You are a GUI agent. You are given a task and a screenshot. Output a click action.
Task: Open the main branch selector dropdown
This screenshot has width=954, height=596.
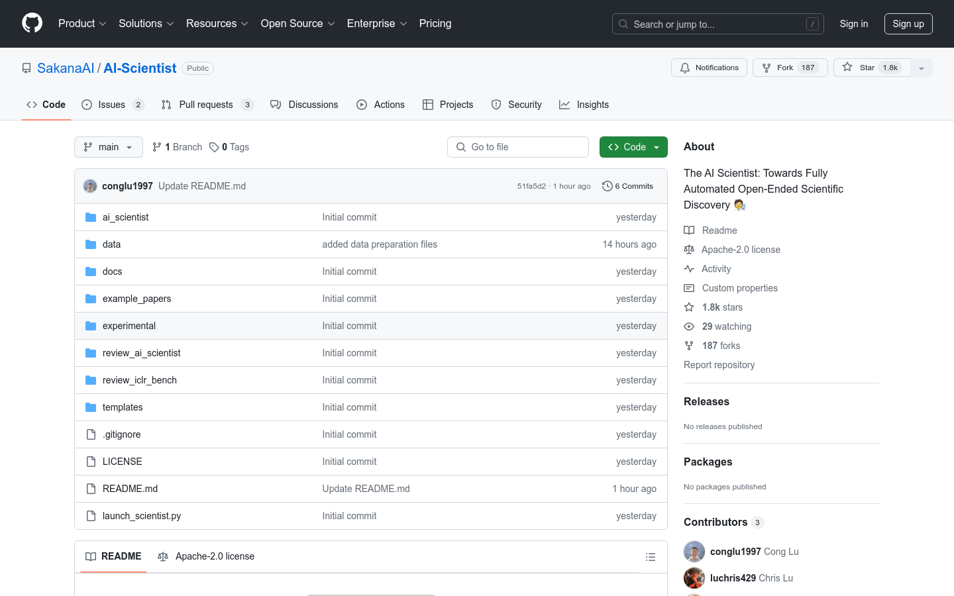[x=109, y=147]
